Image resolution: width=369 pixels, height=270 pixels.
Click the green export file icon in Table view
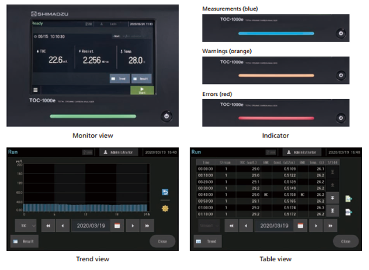point(349,199)
